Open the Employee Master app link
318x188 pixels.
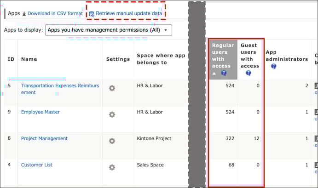(40, 112)
